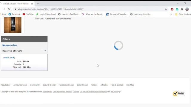Click the remote control item thumbnail

(x=13, y=25)
